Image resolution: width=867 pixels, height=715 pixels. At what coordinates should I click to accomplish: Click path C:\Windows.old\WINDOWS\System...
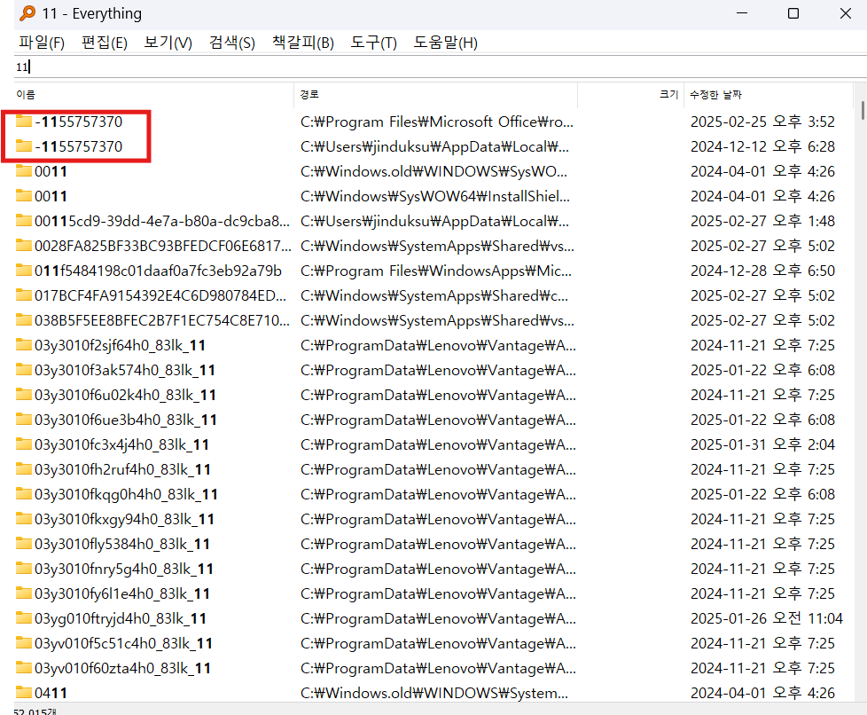click(x=434, y=693)
